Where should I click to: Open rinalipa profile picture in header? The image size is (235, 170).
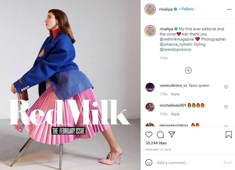click(x=150, y=9)
